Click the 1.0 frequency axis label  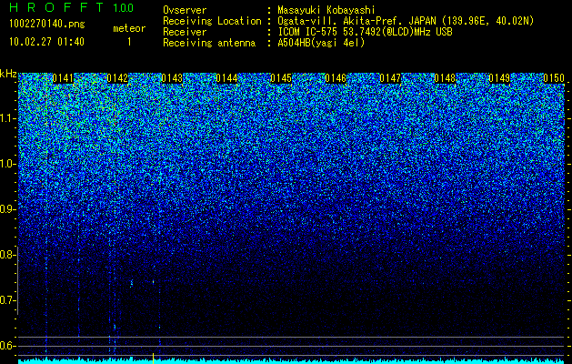[7, 164]
